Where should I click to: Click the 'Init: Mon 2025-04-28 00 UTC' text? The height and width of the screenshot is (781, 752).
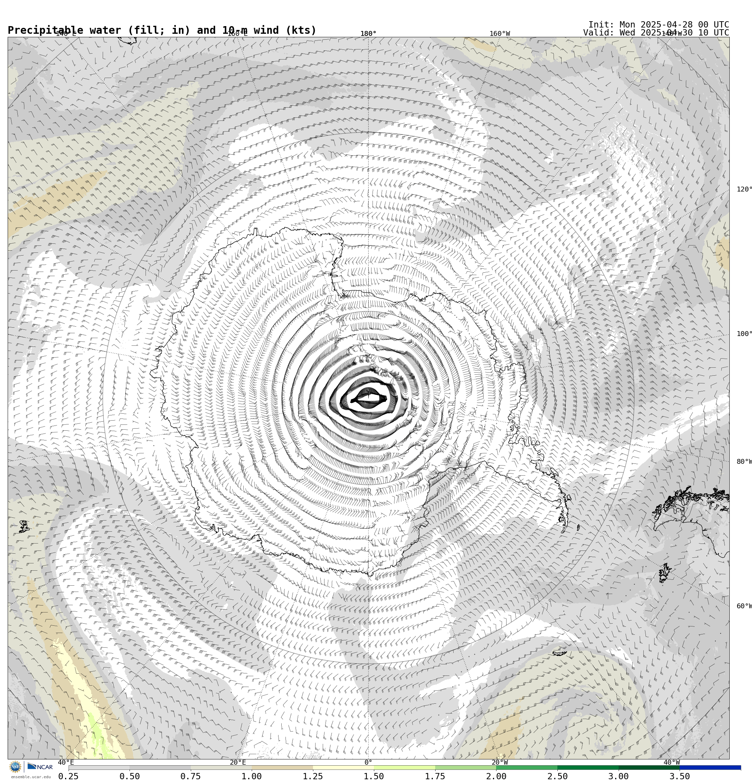tap(658, 25)
